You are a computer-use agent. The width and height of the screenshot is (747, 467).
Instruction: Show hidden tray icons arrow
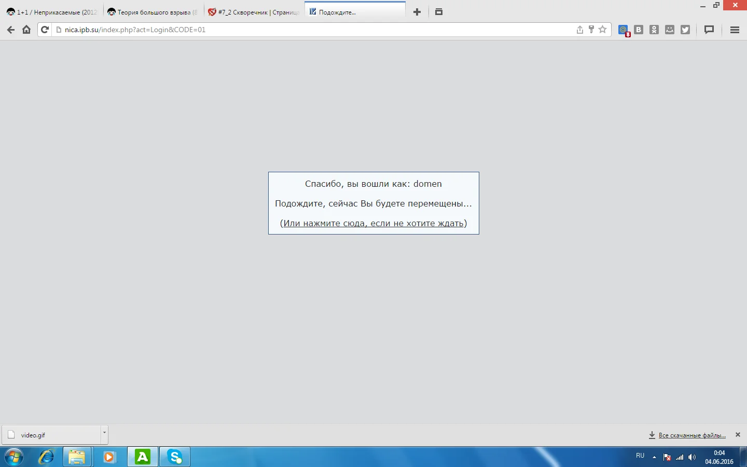click(x=654, y=457)
